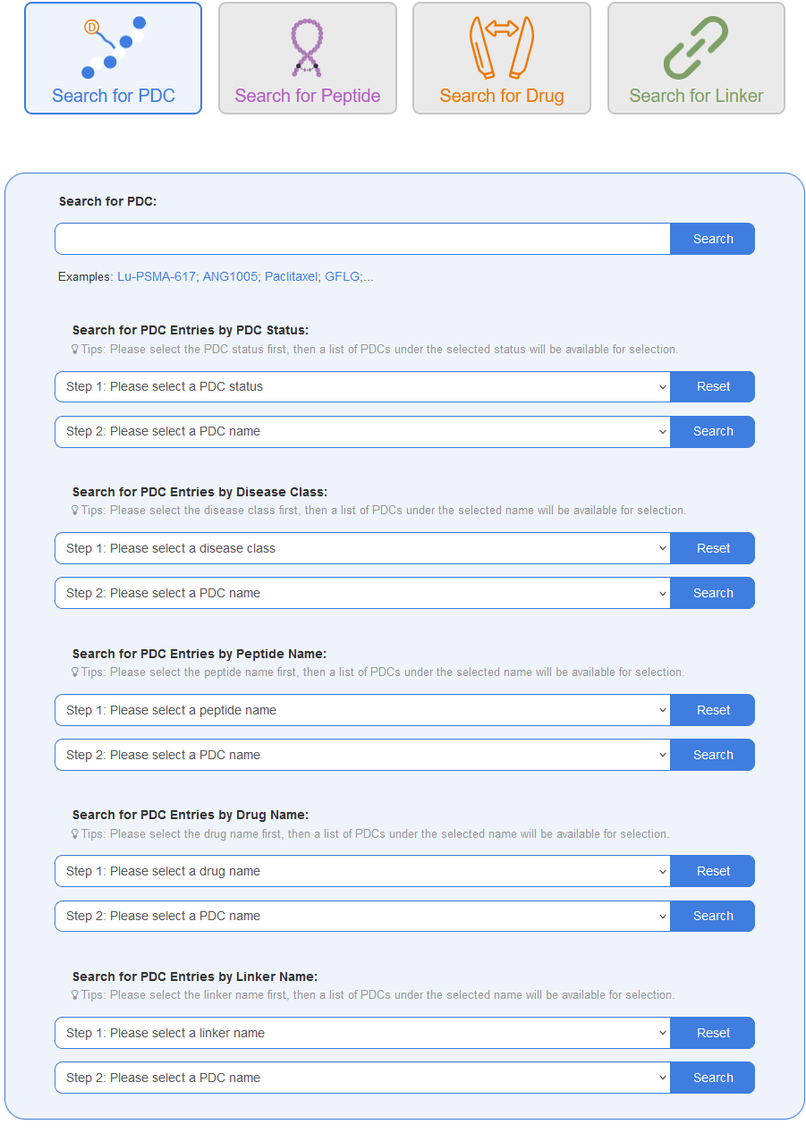806x1133 pixels.
Task: Switch to Search for Peptide tab
Action: click(x=308, y=96)
